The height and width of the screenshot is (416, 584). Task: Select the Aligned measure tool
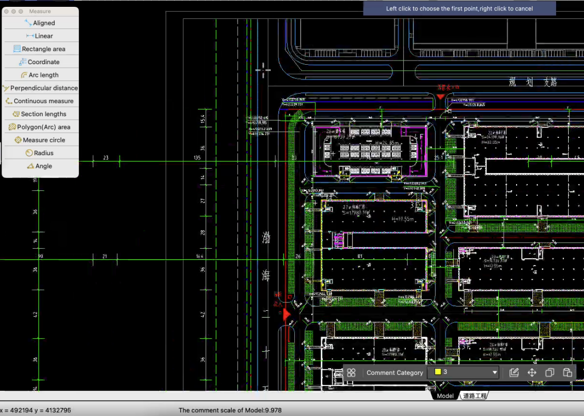pyautogui.click(x=40, y=23)
